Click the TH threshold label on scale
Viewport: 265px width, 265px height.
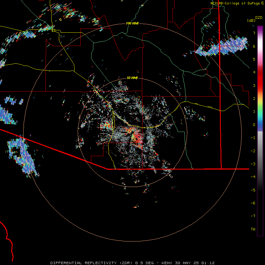pyautogui.click(x=253, y=229)
